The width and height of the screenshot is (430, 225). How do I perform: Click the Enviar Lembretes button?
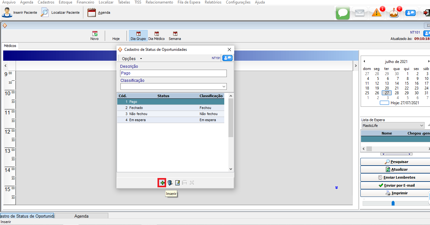coord(395,177)
